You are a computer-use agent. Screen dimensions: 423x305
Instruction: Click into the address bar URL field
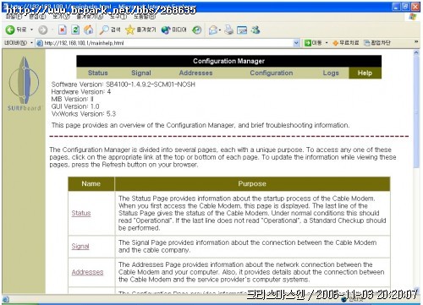click(x=168, y=43)
